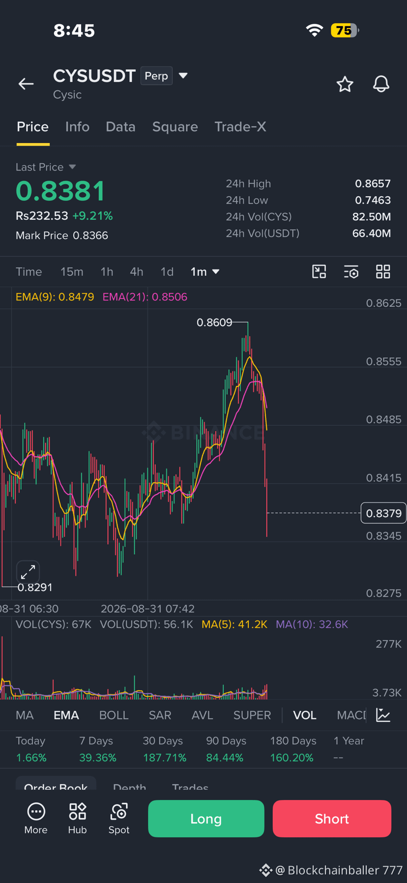The height and width of the screenshot is (883, 407).
Task: Add CYSUSDT to favorites with star icon
Action: tap(345, 84)
